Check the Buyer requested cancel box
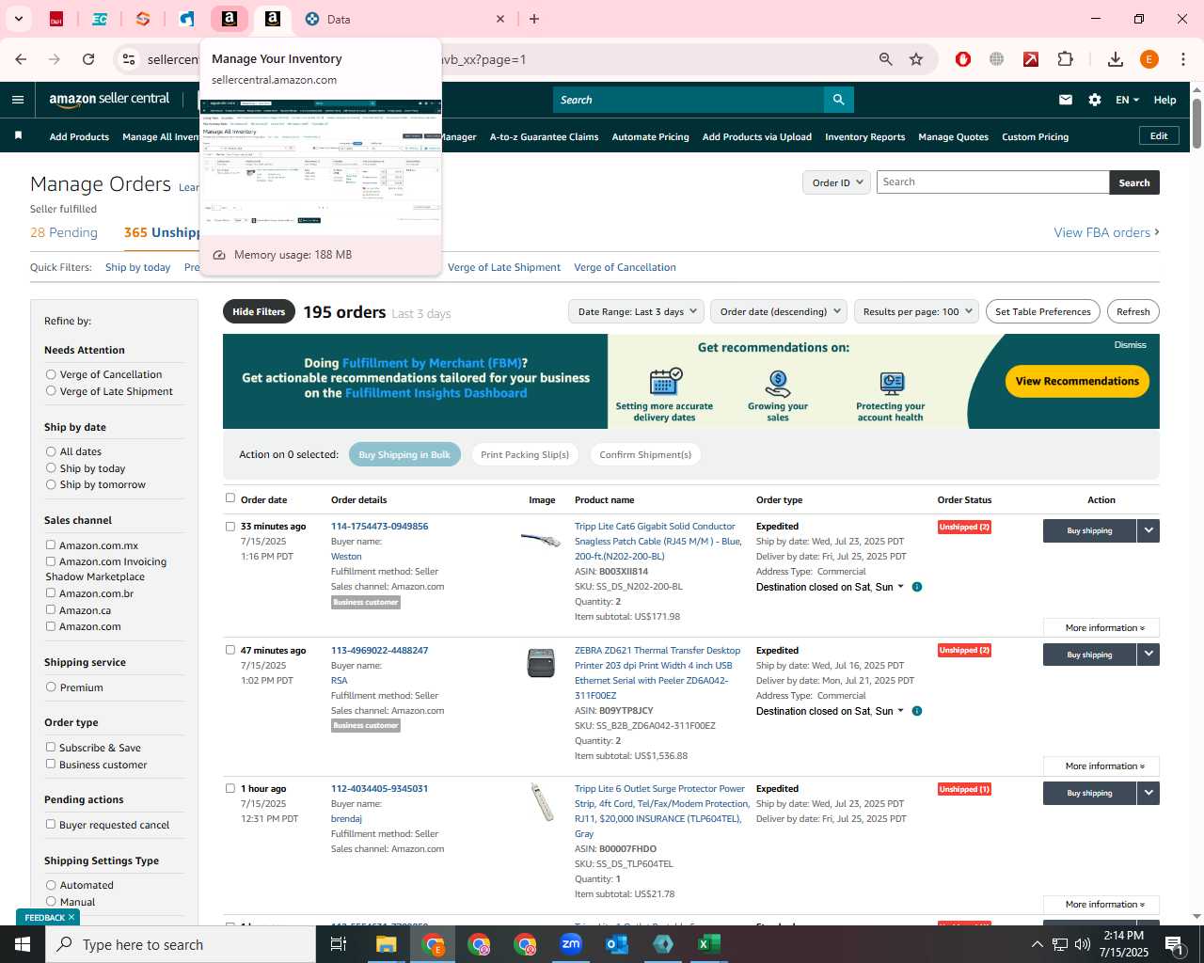The width and height of the screenshot is (1204, 963). tap(51, 824)
